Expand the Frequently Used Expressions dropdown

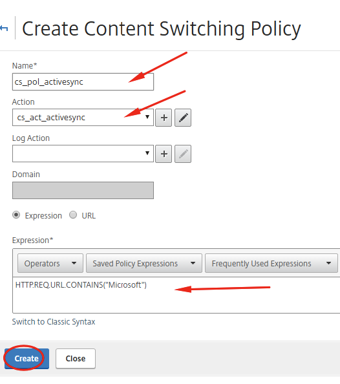(271, 263)
